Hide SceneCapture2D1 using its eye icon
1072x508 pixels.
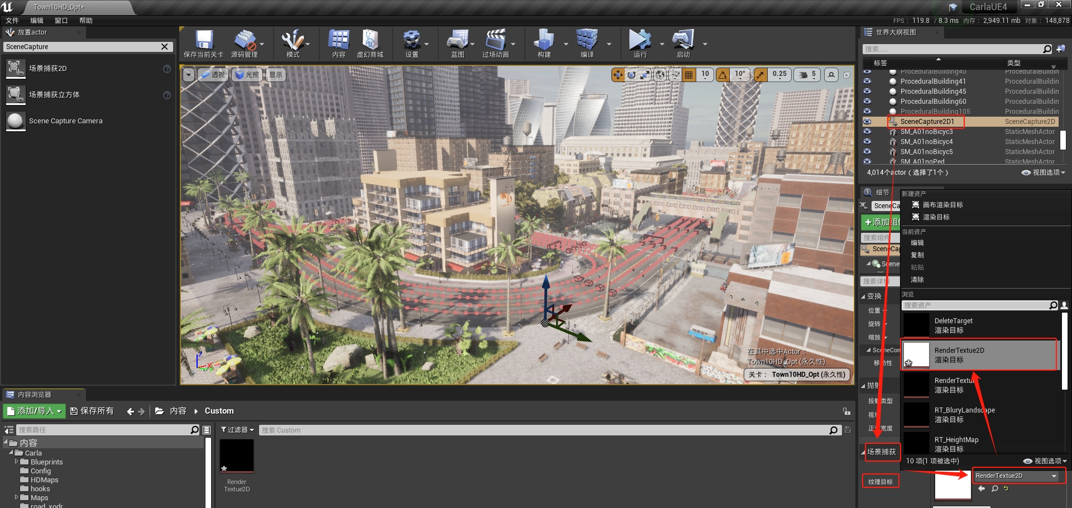867,122
